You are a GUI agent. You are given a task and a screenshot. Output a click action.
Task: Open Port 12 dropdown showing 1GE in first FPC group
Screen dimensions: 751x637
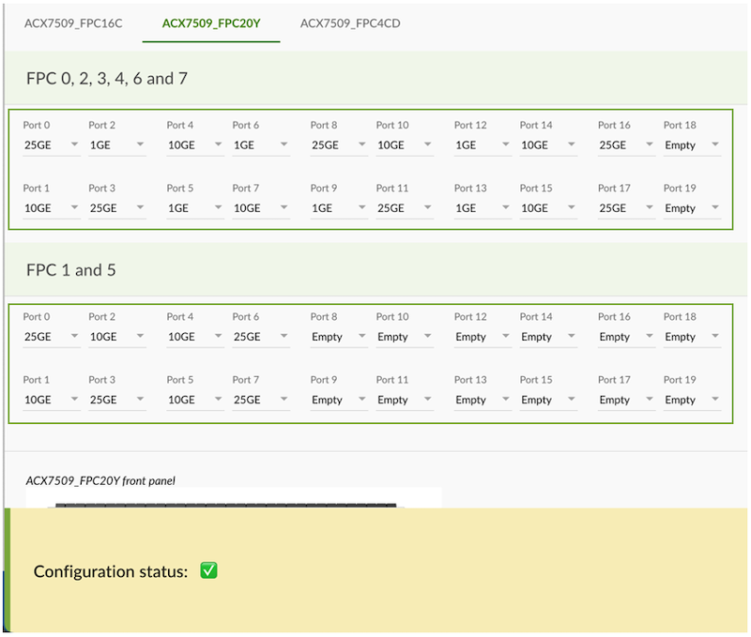pos(483,145)
